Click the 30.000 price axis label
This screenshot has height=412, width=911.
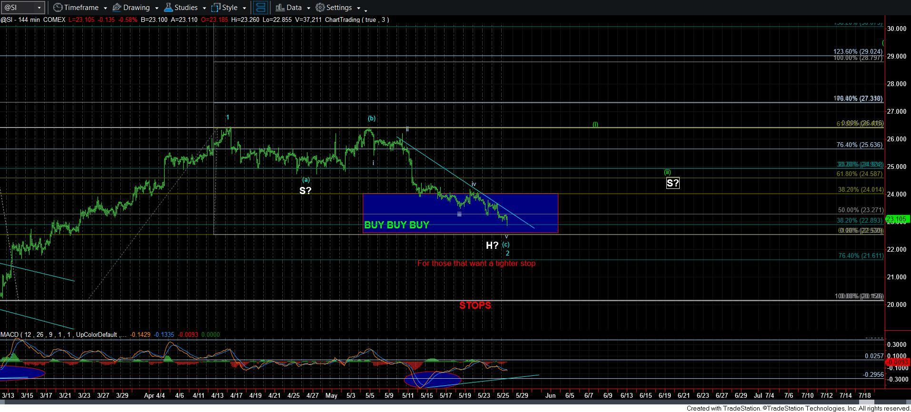pyautogui.click(x=896, y=29)
